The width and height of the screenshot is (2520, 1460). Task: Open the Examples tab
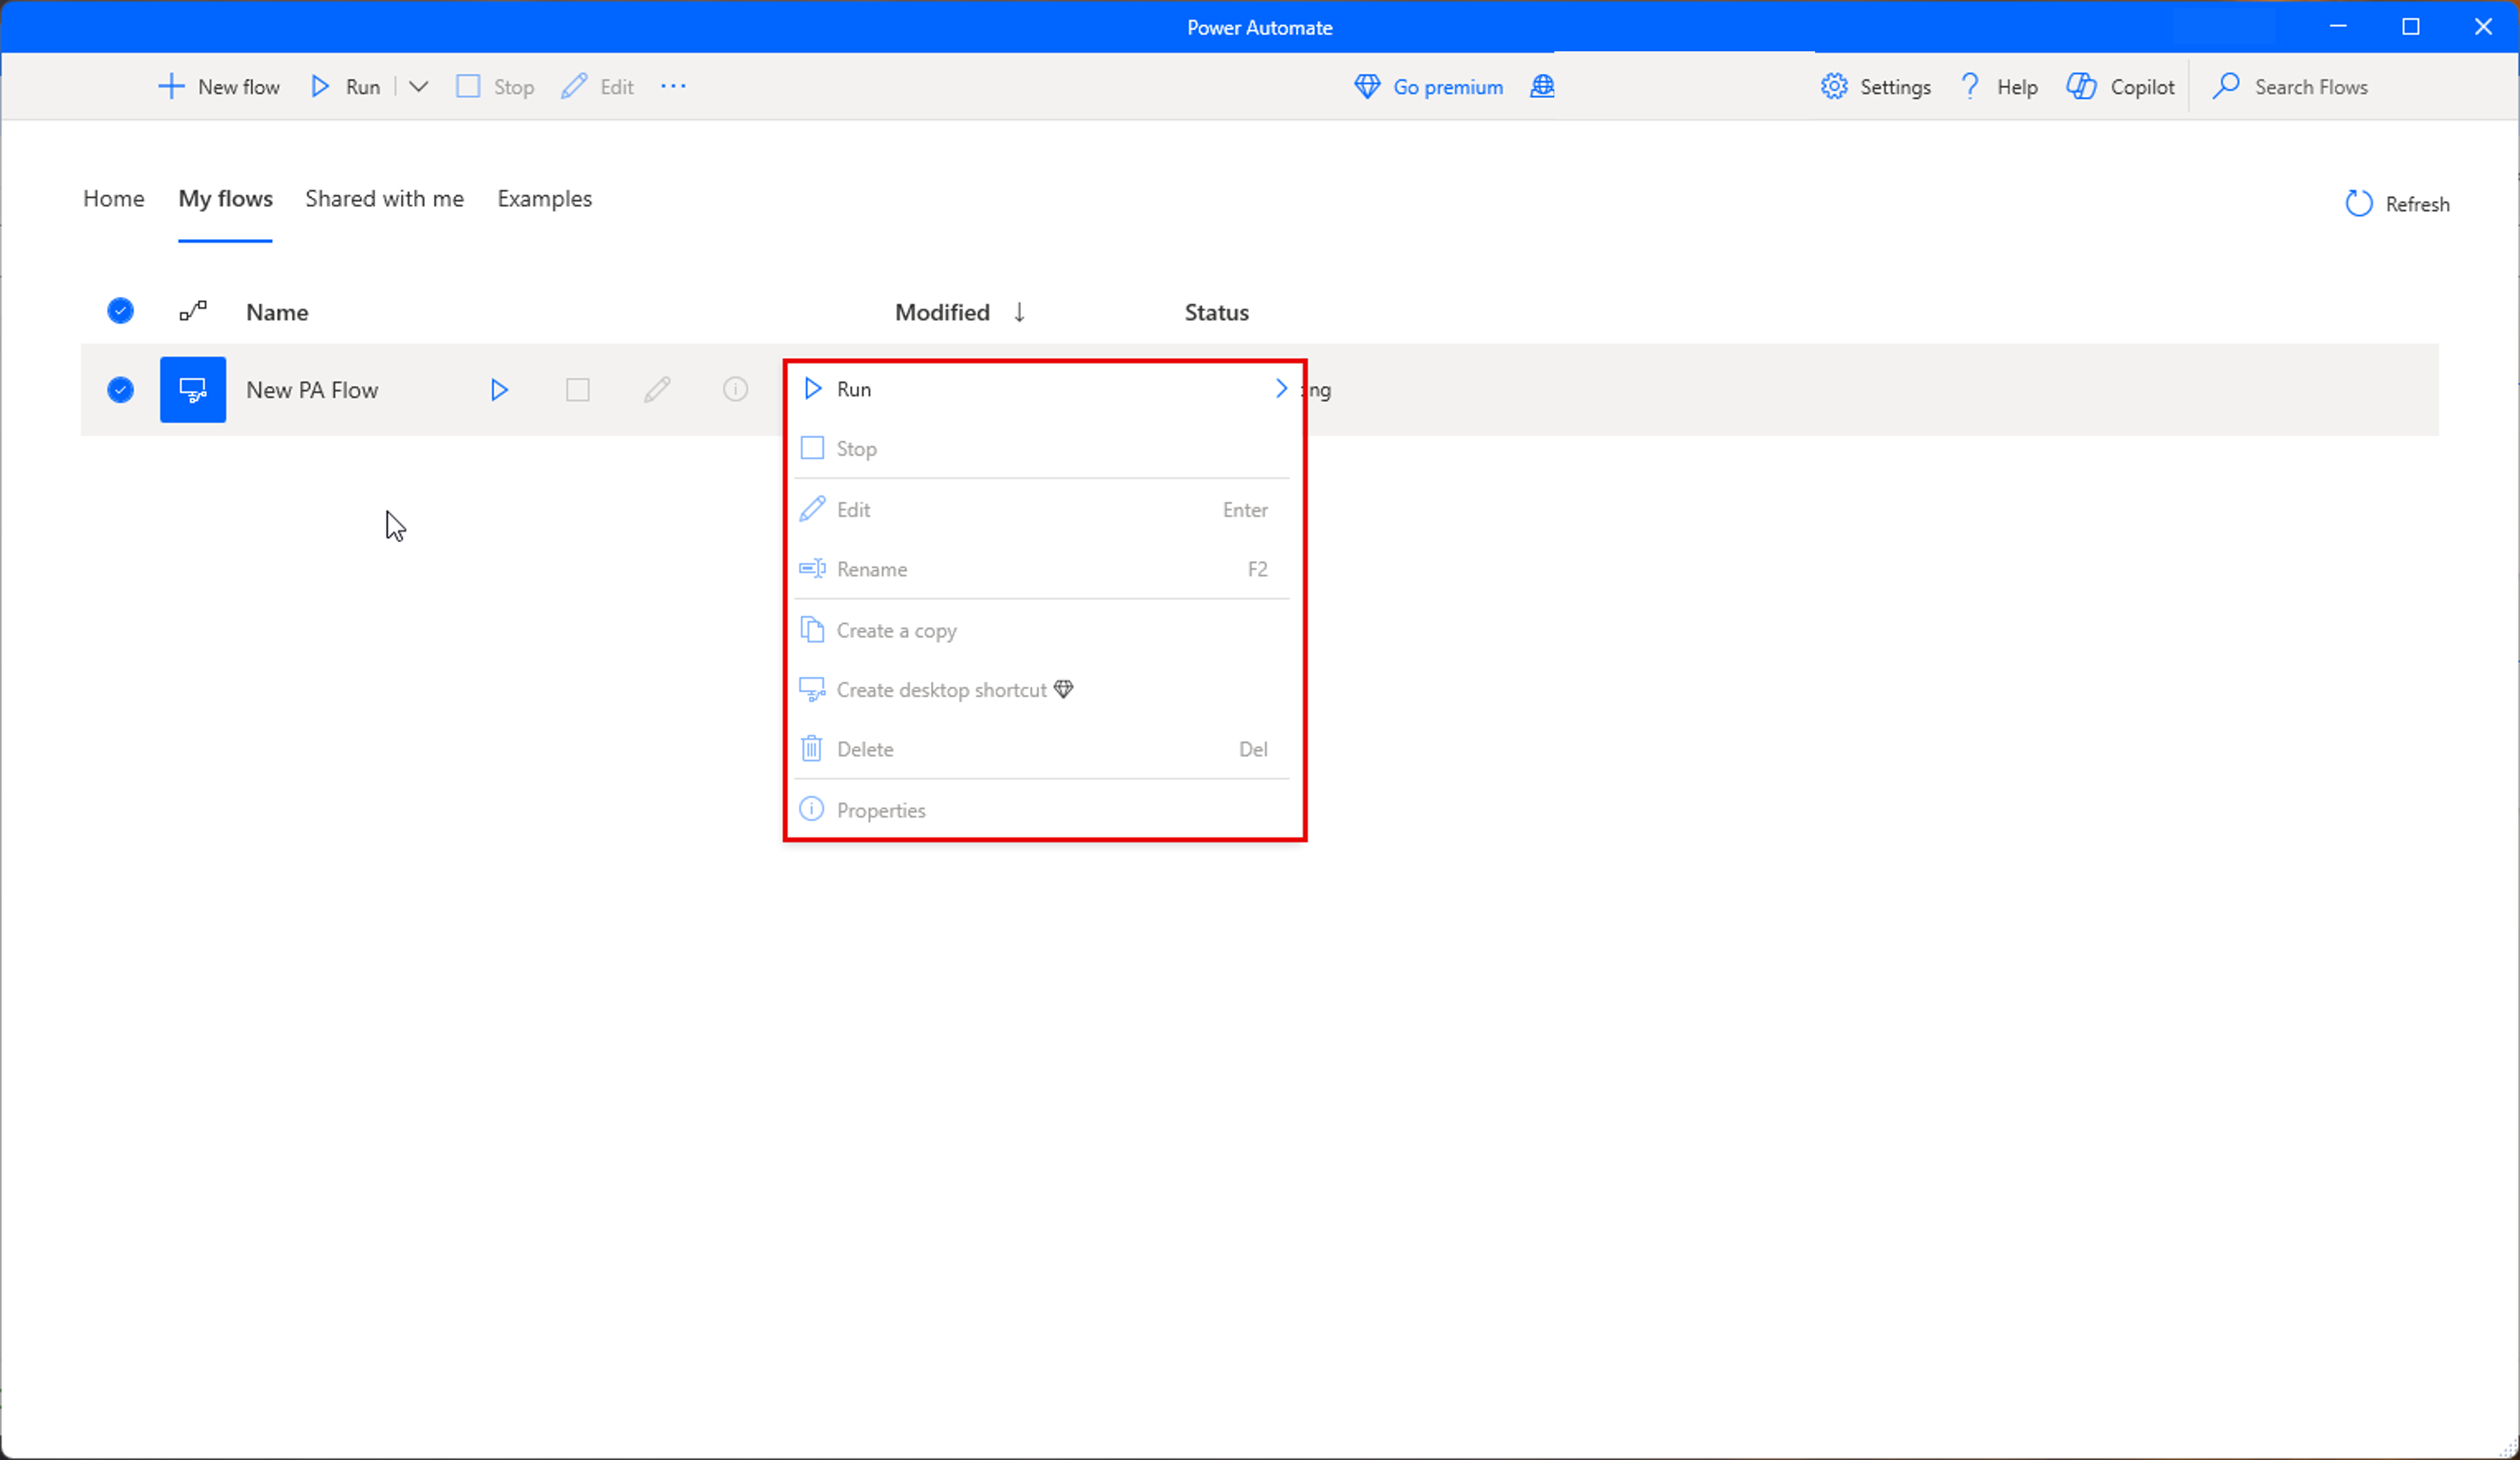(x=544, y=199)
